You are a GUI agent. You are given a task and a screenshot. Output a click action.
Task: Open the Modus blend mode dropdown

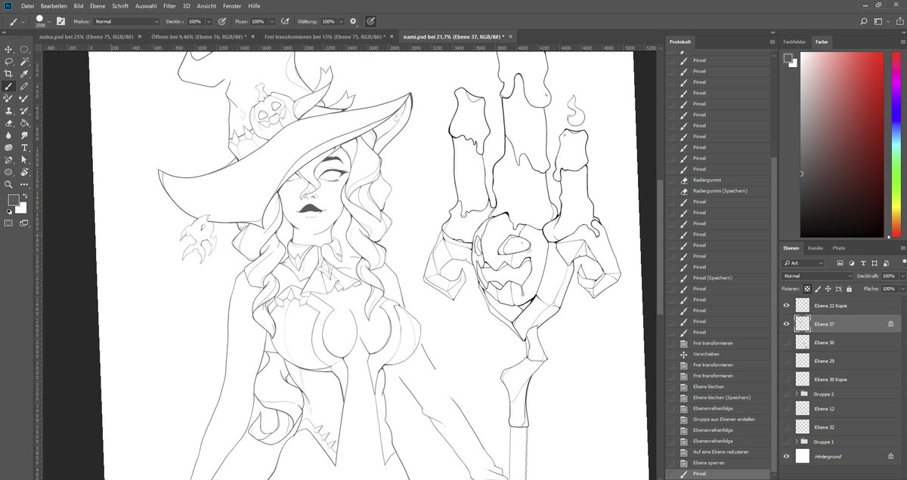tap(126, 22)
